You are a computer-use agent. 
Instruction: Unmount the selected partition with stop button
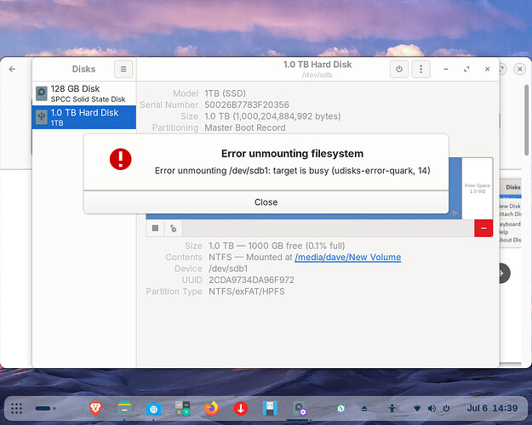[156, 228]
